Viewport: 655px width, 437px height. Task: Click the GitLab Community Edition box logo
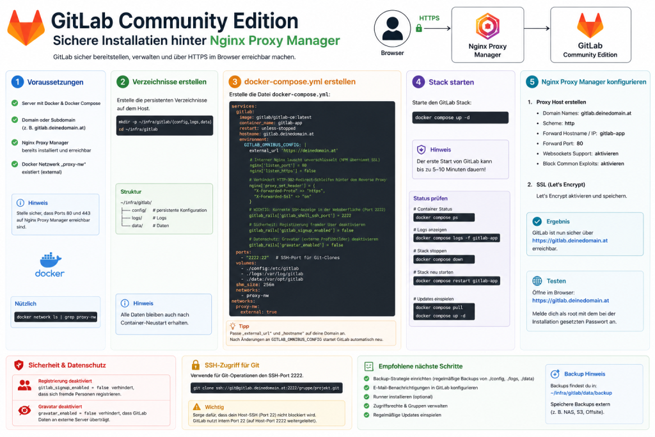(590, 25)
